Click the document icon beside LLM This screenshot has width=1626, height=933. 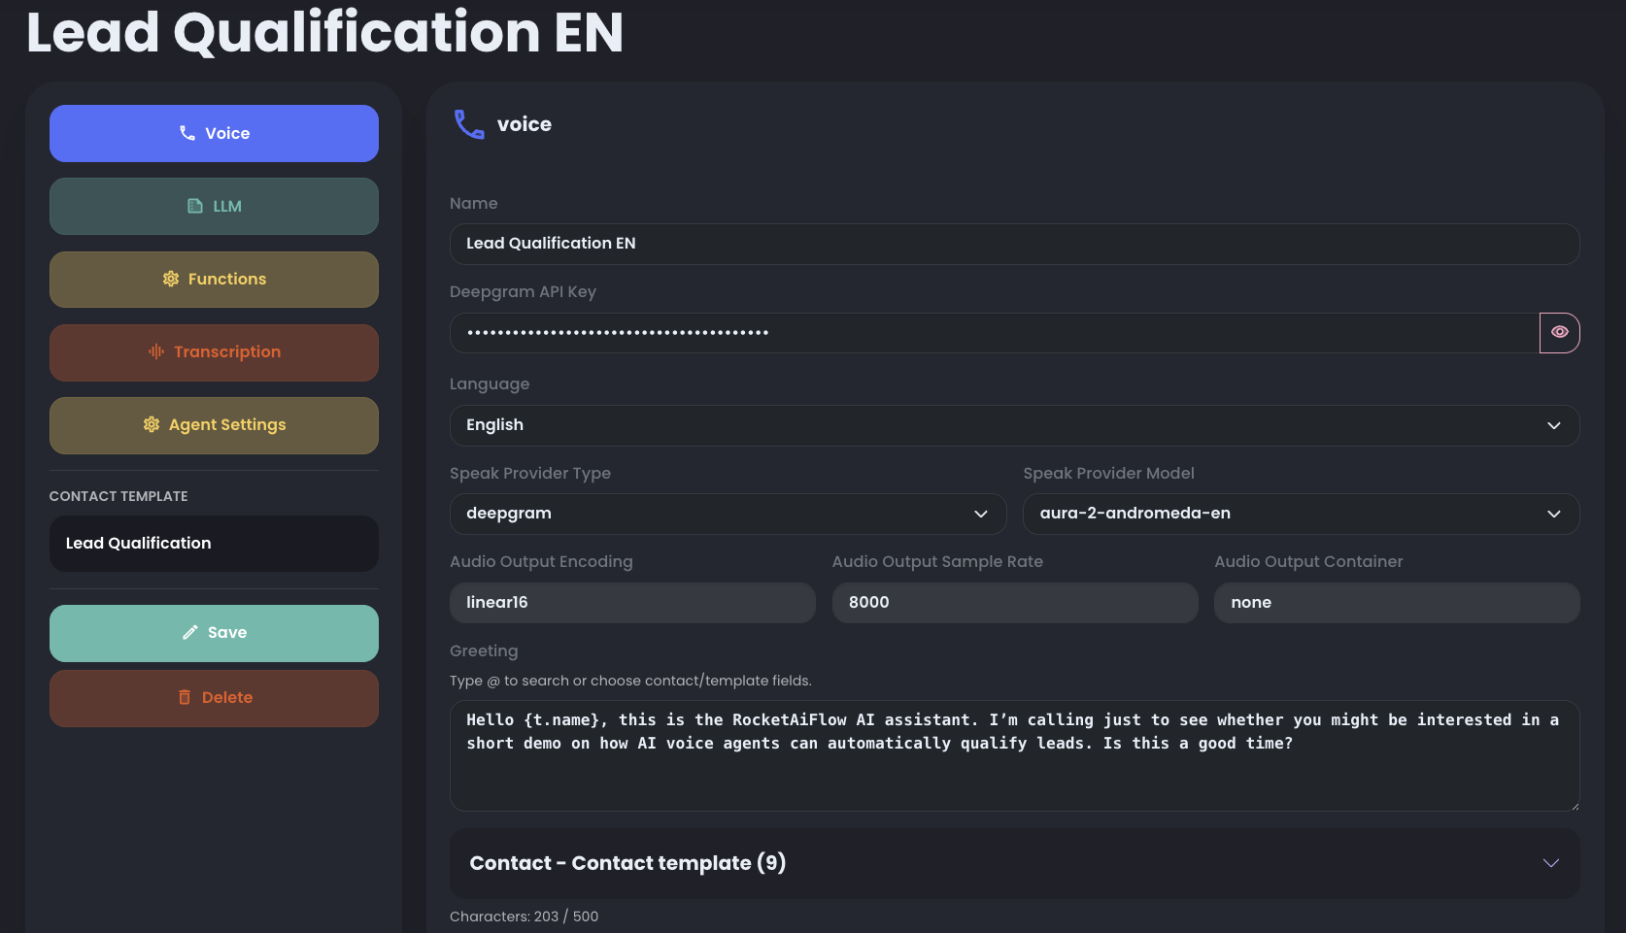point(195,206)
